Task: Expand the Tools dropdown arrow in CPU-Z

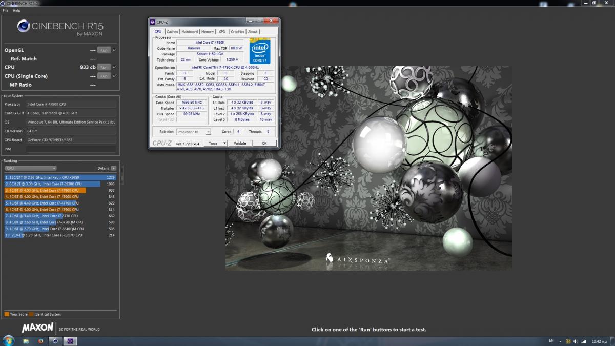Action: click(x=224, y=144)
